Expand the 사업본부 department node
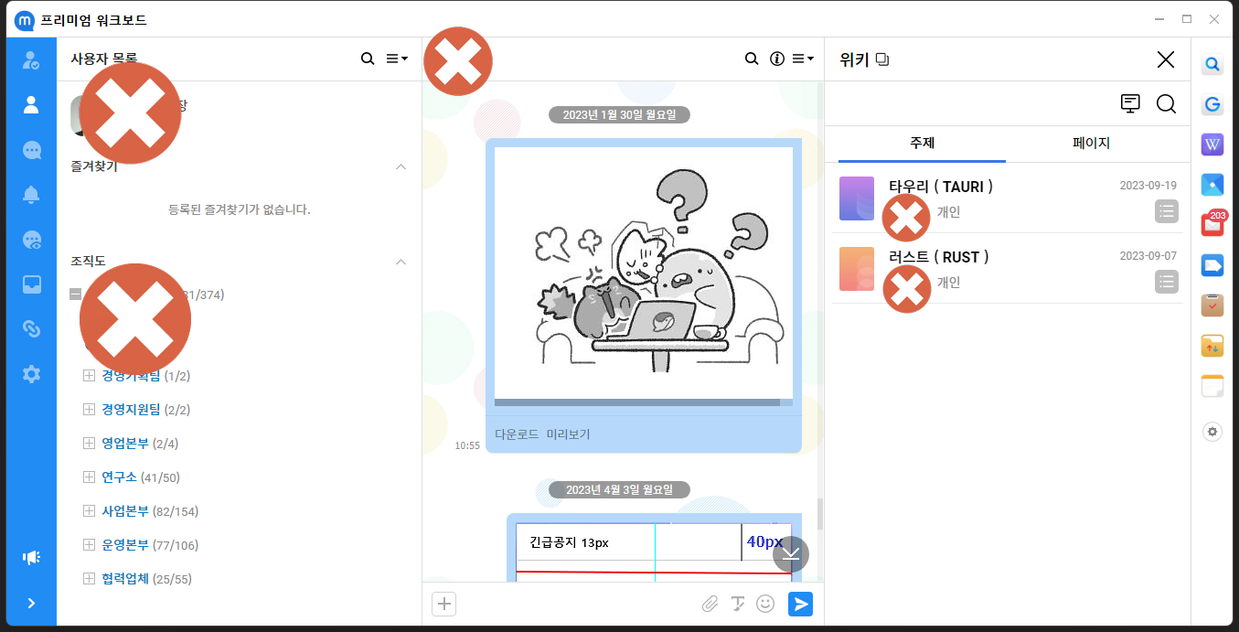Viewport: 1239px width, 632px height. (x=89, y=511)
